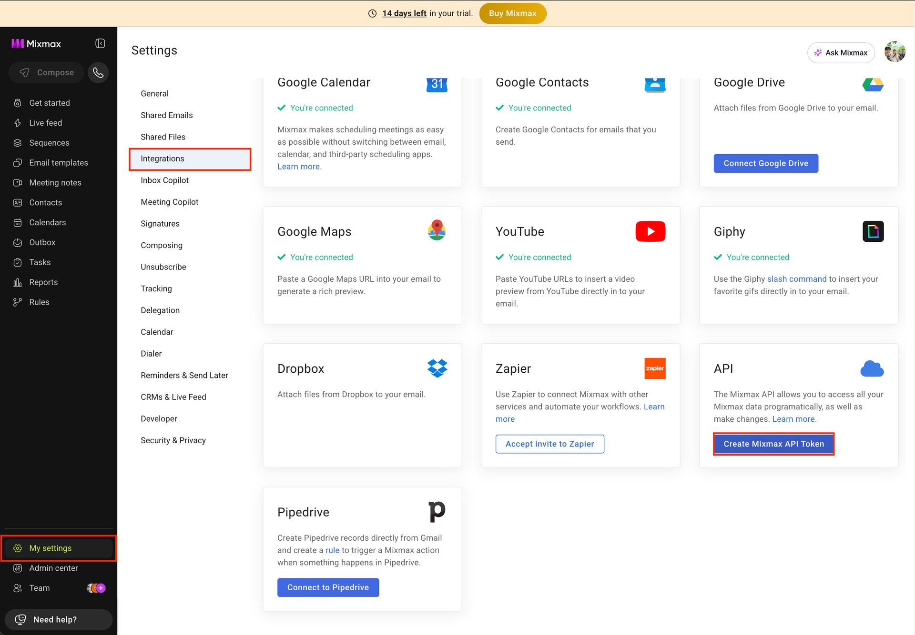The width and height of the screenshot is (915, 635).
Task: Click the Pipedrive logo icon
Action: 437,512
